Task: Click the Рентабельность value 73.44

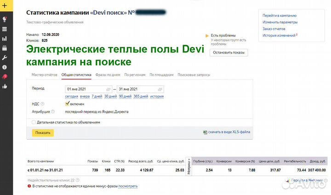Action: [301, 170]
